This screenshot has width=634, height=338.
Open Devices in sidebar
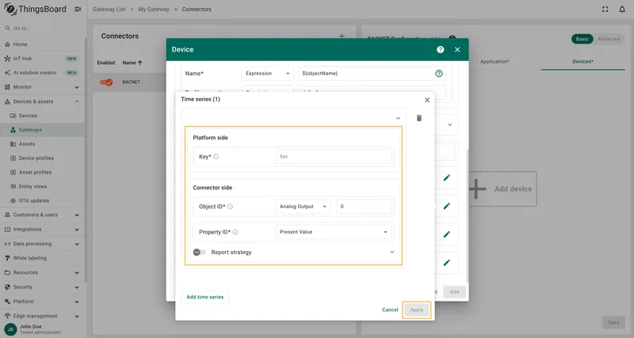pyautogui.click(x=42, y=116)
